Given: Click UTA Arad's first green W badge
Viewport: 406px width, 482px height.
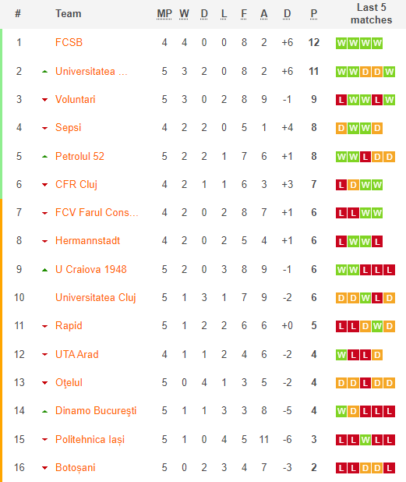Looking at the screenshot, I should 341,355.
